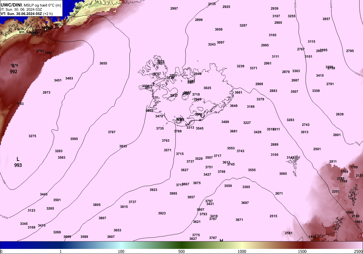Select the 3719 value over Iceland

196,94
